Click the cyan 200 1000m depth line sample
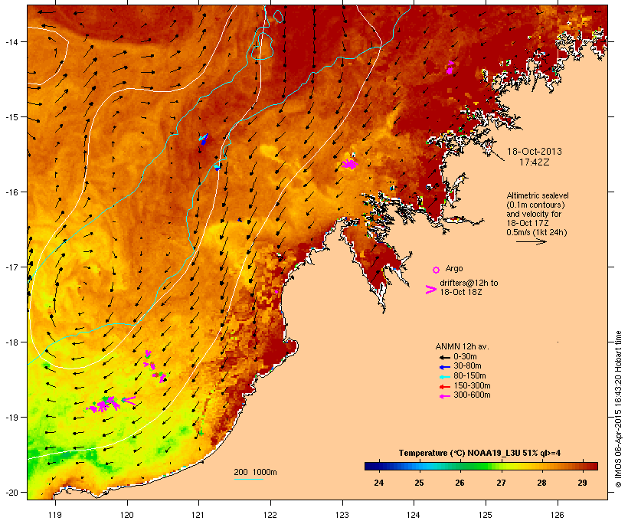Screen dimensions: 628x521 248,479
